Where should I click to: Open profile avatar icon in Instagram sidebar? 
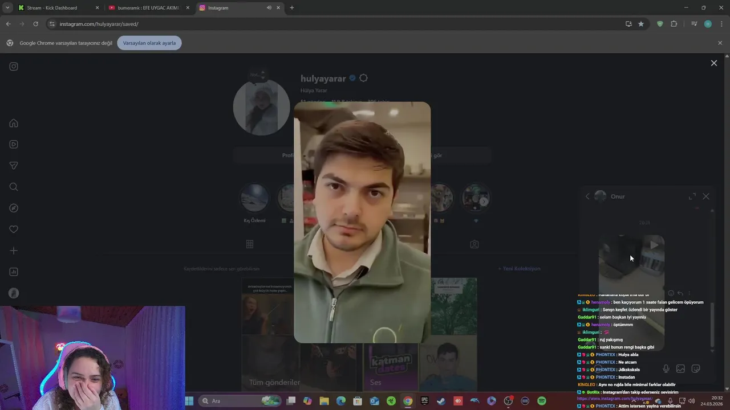[x=14, y=293]
